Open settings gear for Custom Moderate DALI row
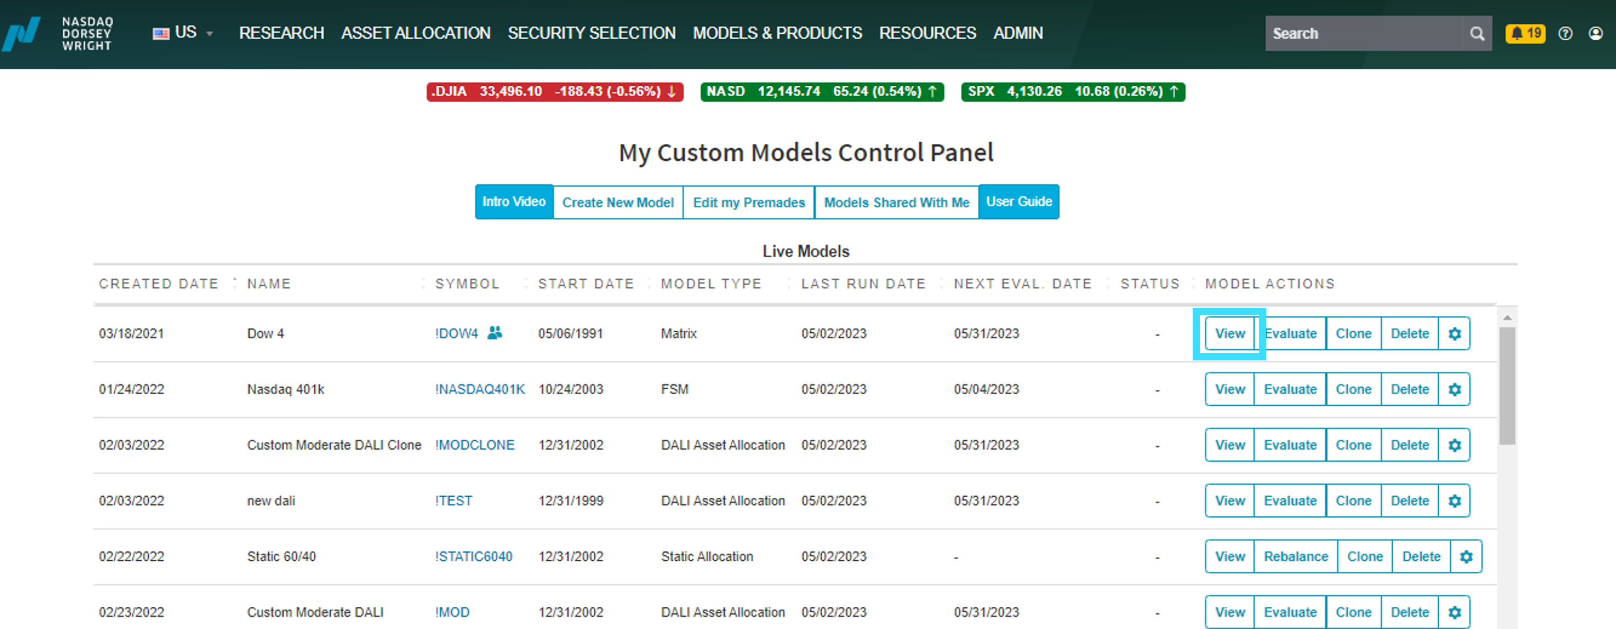This screenshot has width=1616, height=629. coord(1454,612)
